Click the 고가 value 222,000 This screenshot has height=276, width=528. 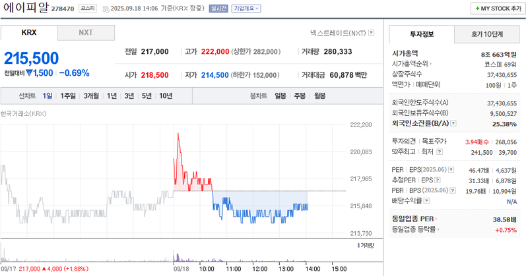(215, 52)
